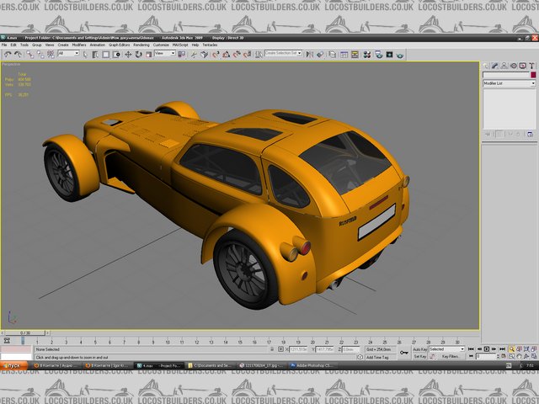
Task: Toggle Set Key mode
Action: (x=419, y=357)
